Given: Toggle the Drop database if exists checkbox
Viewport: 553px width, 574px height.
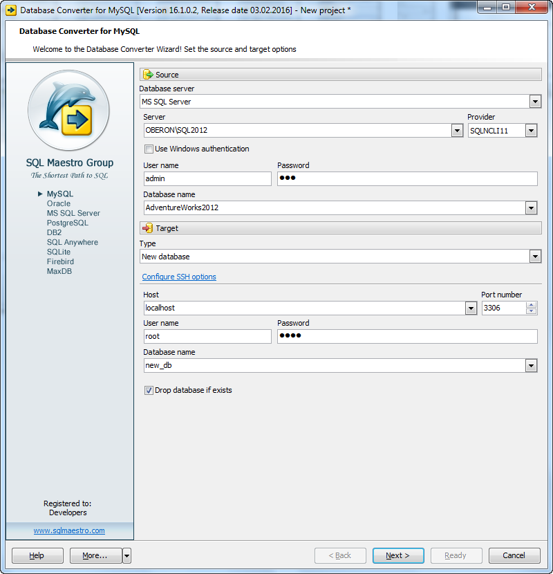Looking at the screenshot, I should (149, 390).
